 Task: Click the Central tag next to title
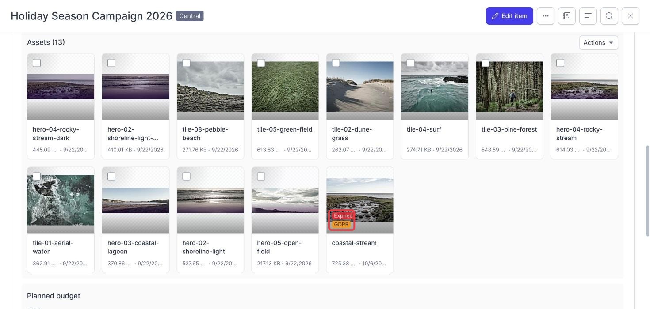pos(190,16)
